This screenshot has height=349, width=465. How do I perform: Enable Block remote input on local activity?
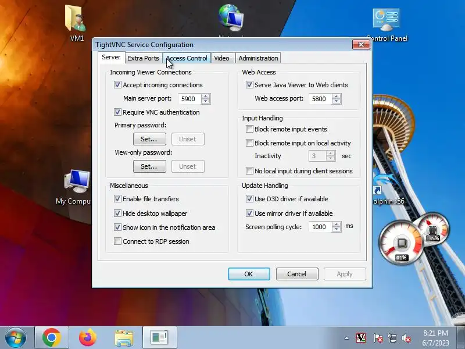click(249, 143)
